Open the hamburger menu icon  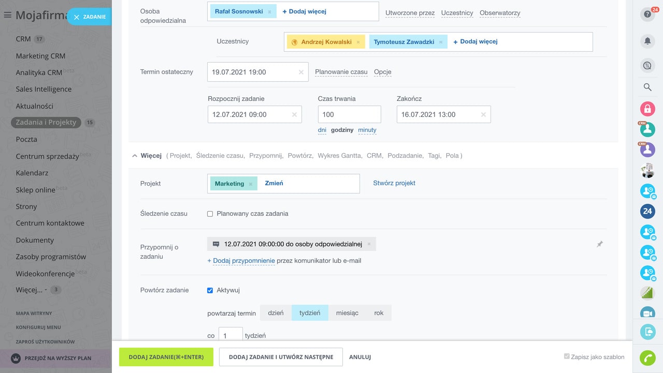click(x=7, y=16)
